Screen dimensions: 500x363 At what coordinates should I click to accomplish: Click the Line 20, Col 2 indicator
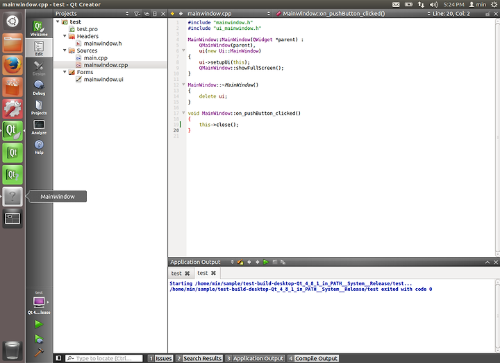[451, 14]
